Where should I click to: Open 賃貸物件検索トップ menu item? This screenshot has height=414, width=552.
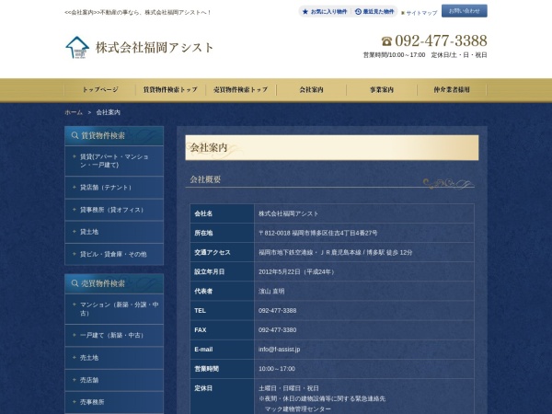[170, 90]
